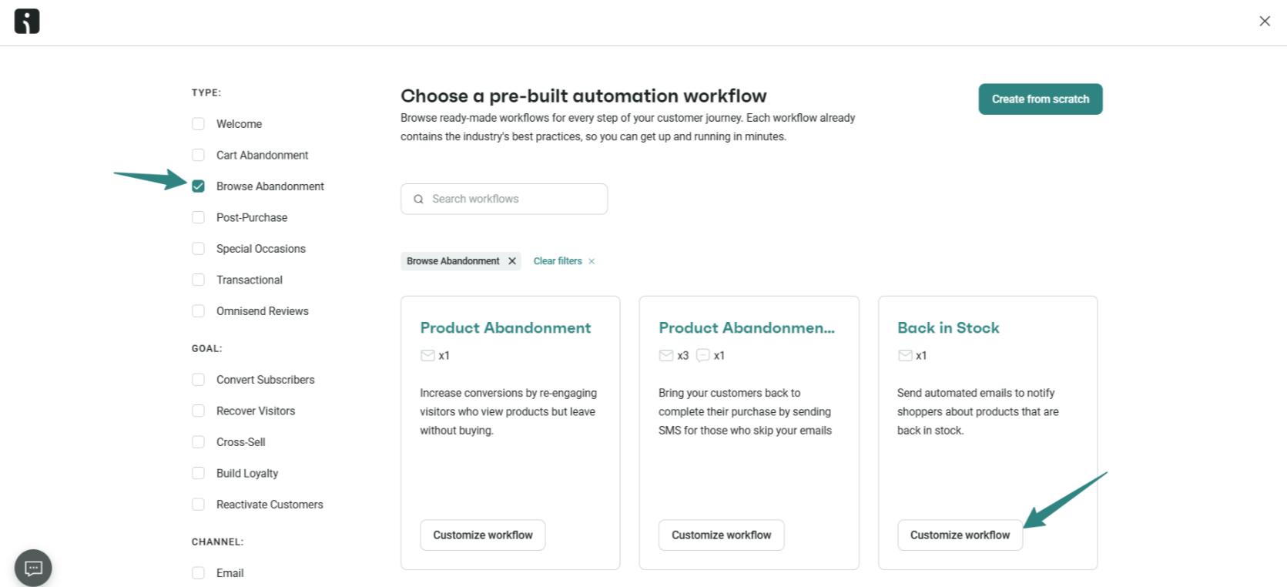Enable the Omnisend Reviews filter
1287x587 pixels.
click(x=198, y=310)
